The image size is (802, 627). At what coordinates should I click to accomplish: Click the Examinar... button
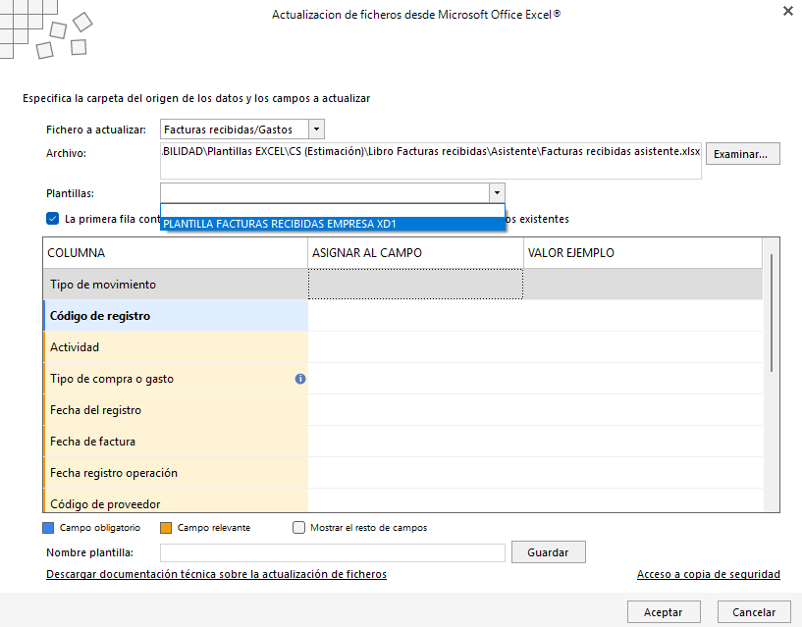click(743, 154)
